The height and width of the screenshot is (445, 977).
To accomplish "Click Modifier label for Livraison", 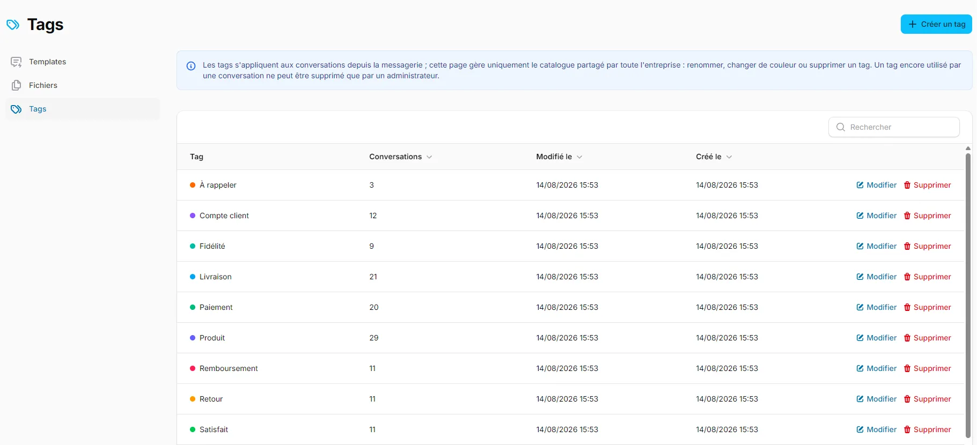I will point(881,277).
